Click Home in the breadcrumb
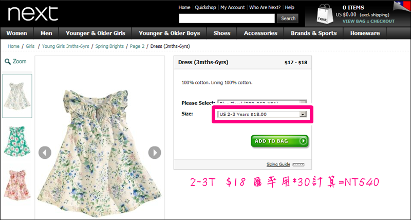 click(13, 46)
